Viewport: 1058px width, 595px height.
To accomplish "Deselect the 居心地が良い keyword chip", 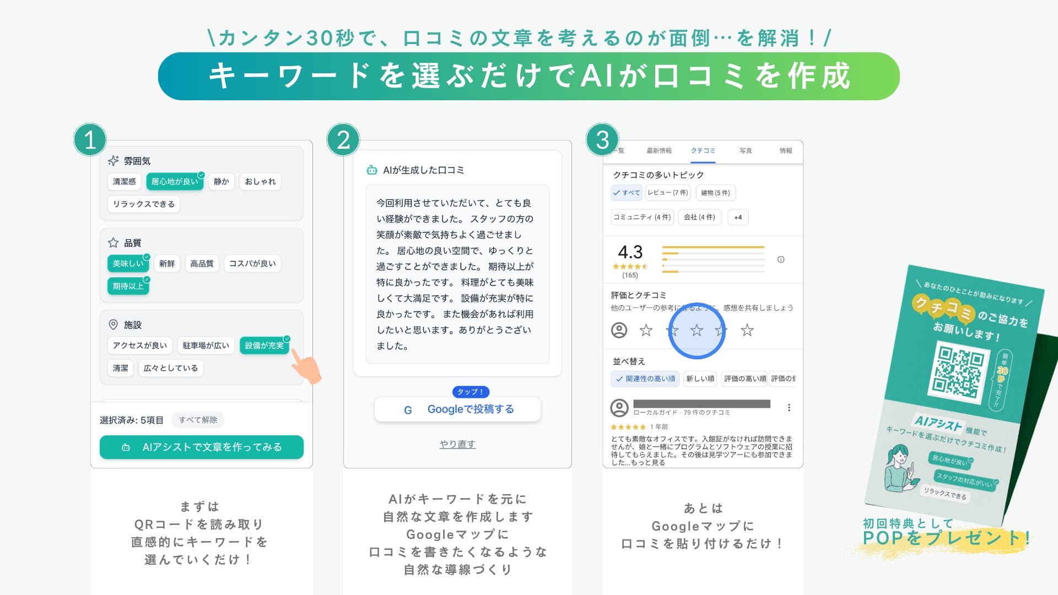I will pos(175,182).
